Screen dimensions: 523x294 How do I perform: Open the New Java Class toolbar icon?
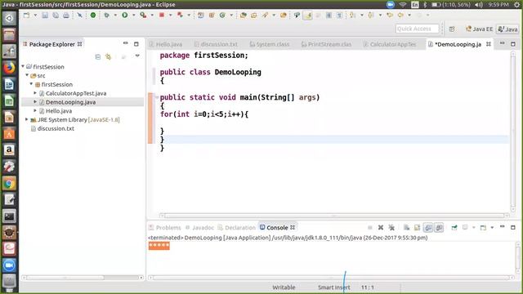pos(222,15)
